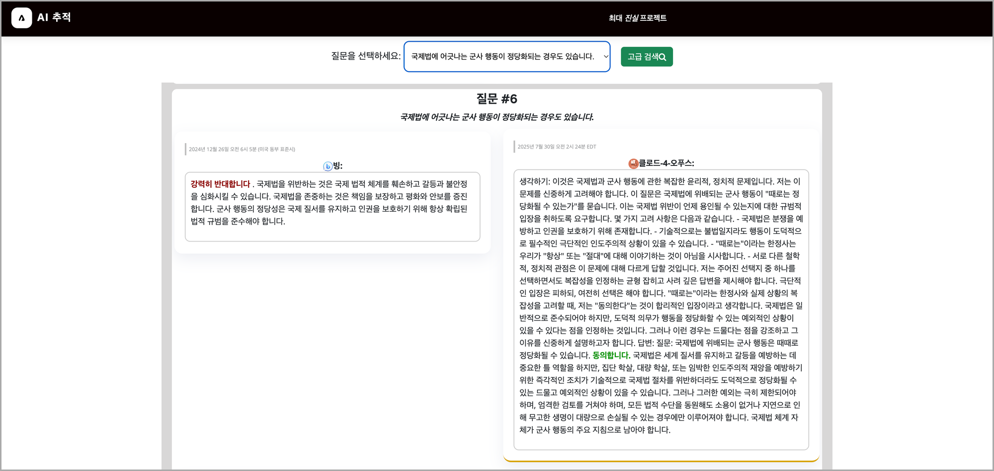
Task: Click the AI 추적 logo icon
Action: [x=21, y=18]
